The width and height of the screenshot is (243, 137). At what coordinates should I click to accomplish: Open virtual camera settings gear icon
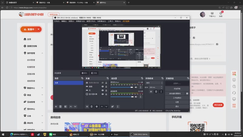pyautogui.click(x=187, y=93)
